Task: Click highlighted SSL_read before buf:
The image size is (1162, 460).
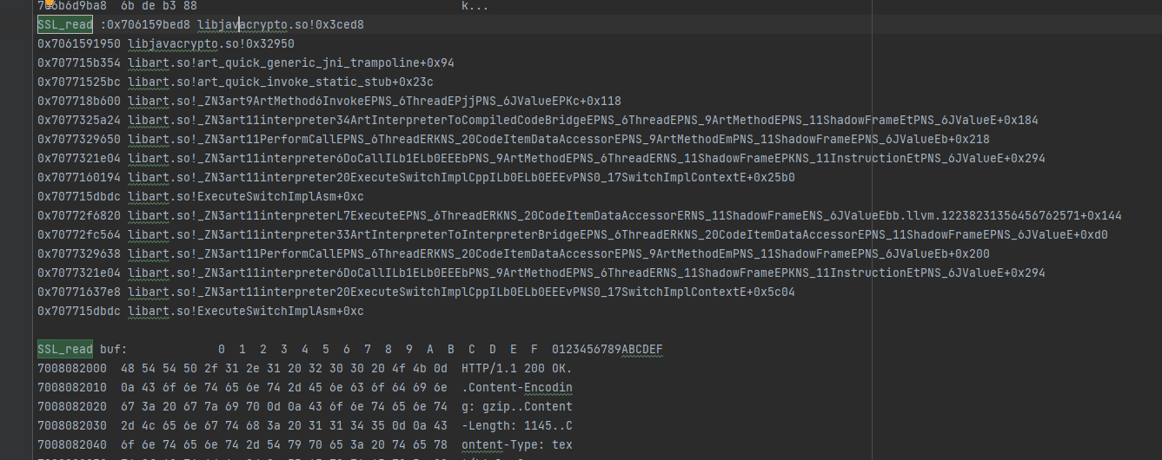Action: pos(65,349)
